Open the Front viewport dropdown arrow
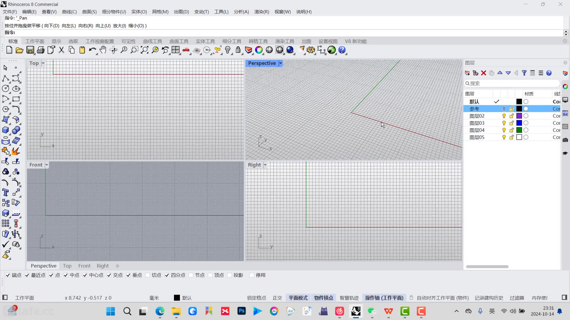Image resolution: width=570 pixels, height=320 pixels. [47, 165]
